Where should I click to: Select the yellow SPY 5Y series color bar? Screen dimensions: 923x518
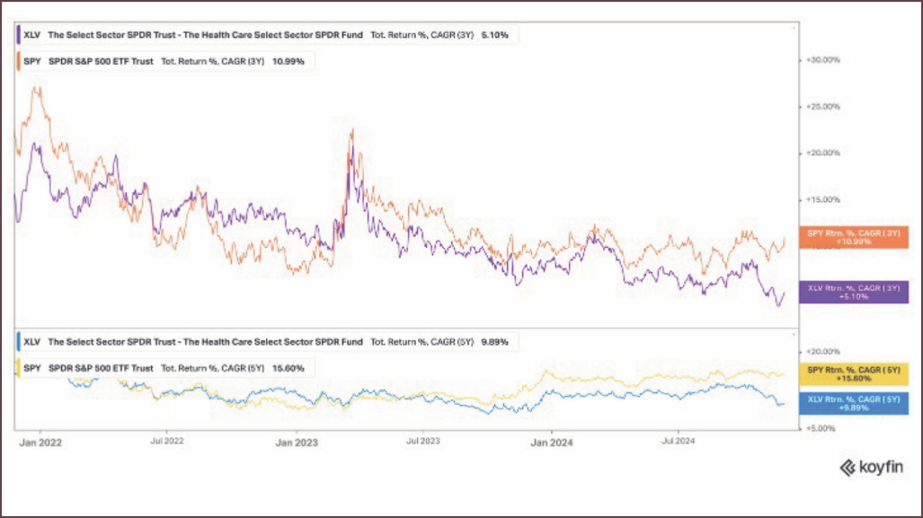tap(19, 368)
